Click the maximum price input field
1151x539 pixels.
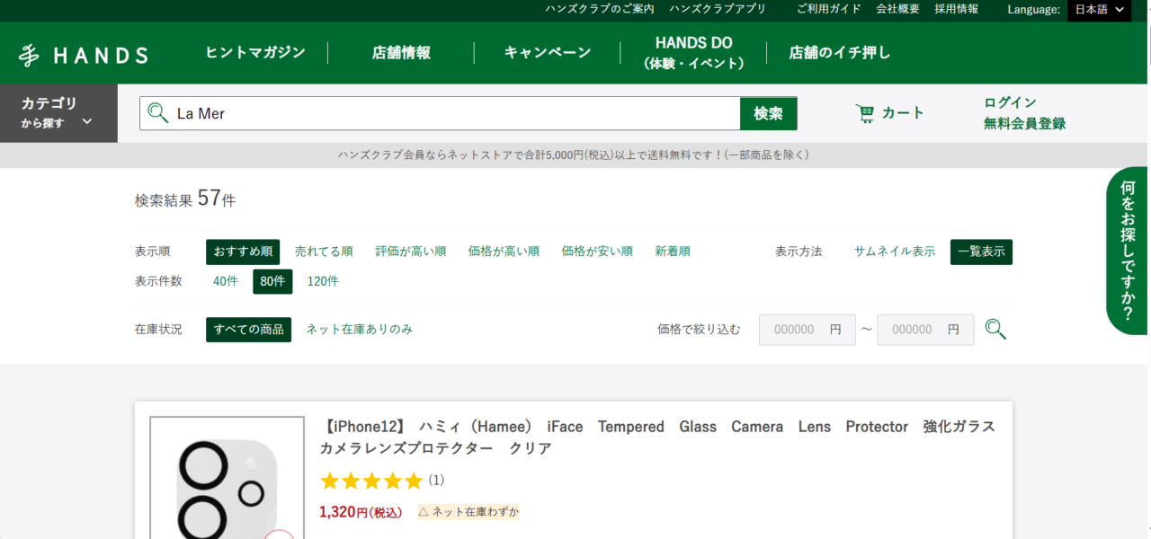pyautogui.click(x=925, y=330)
